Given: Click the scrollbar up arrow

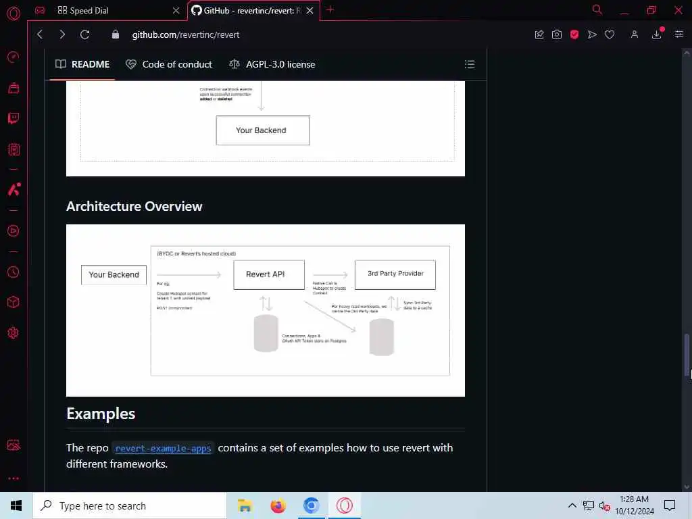Looking at the screenshot, I should pyautogui.click(x=687, y=53).
